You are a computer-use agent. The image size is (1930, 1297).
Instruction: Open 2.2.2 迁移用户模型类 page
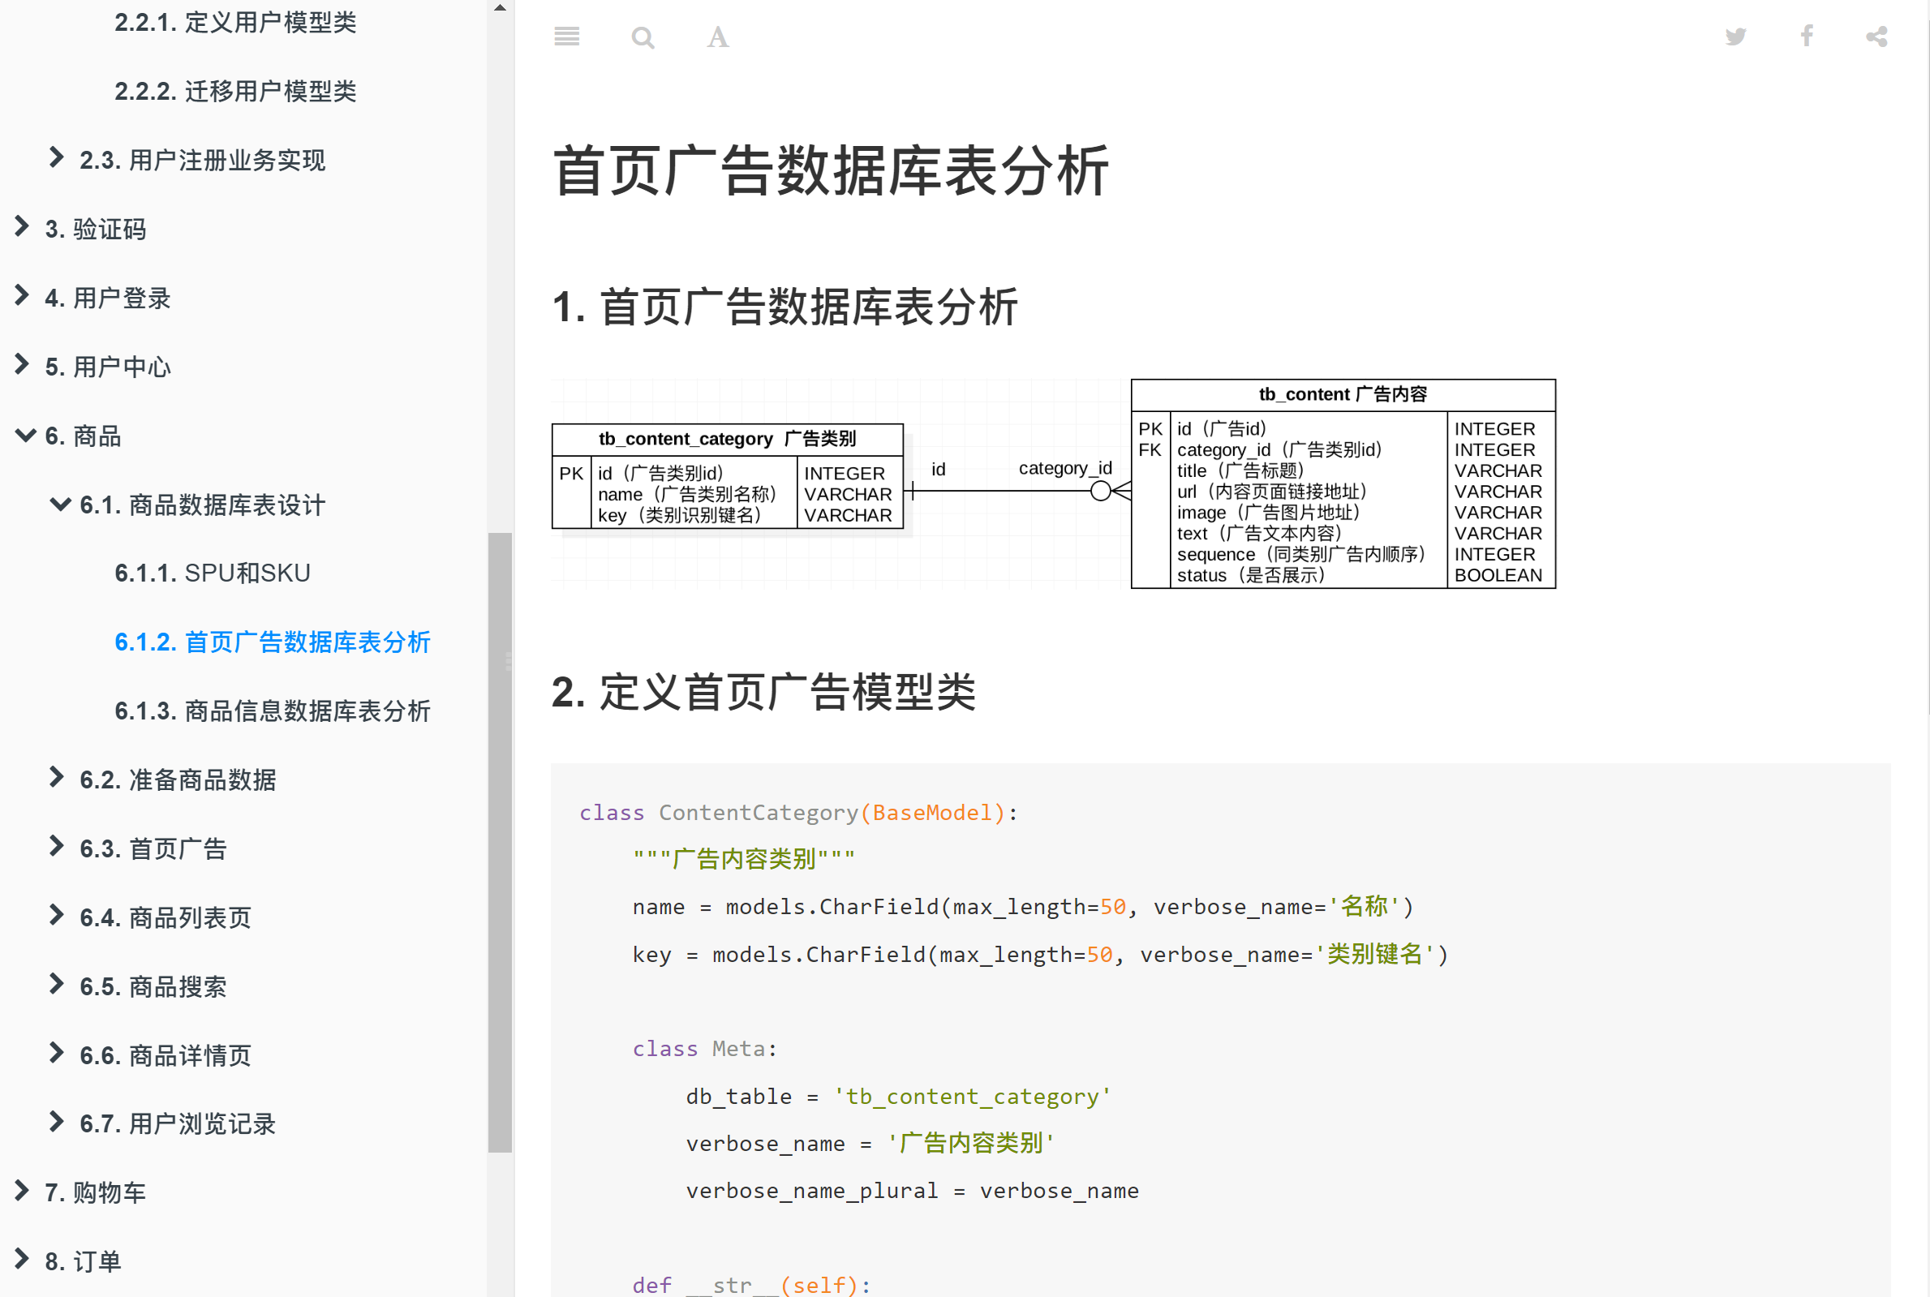coord(235,91)
